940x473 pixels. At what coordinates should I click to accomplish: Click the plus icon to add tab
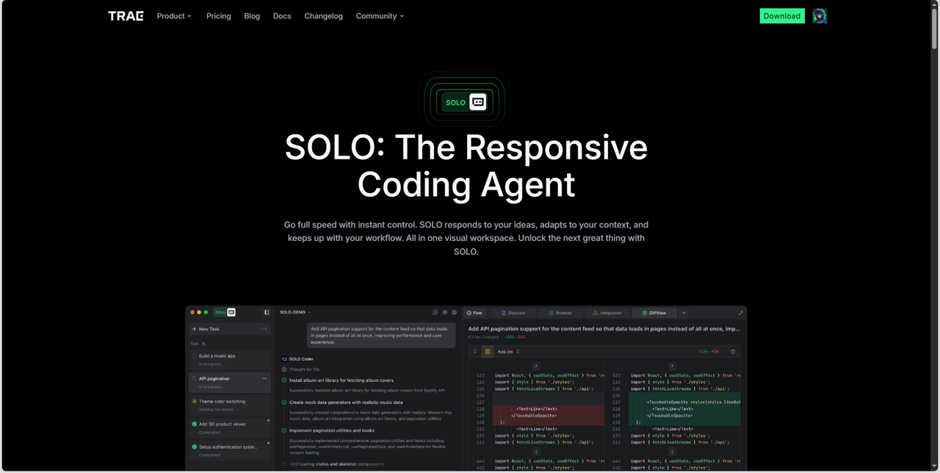(684, 313)
